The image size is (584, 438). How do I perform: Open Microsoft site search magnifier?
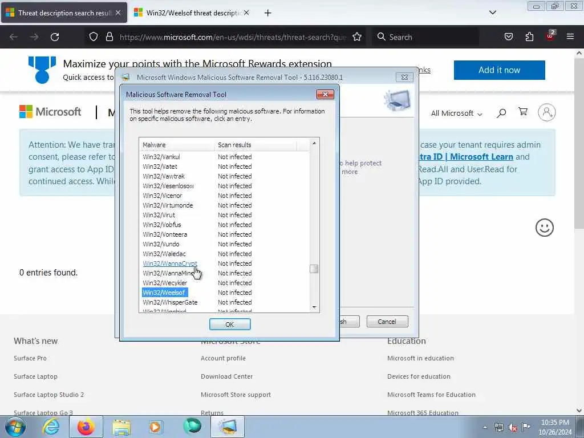(501, 113)
